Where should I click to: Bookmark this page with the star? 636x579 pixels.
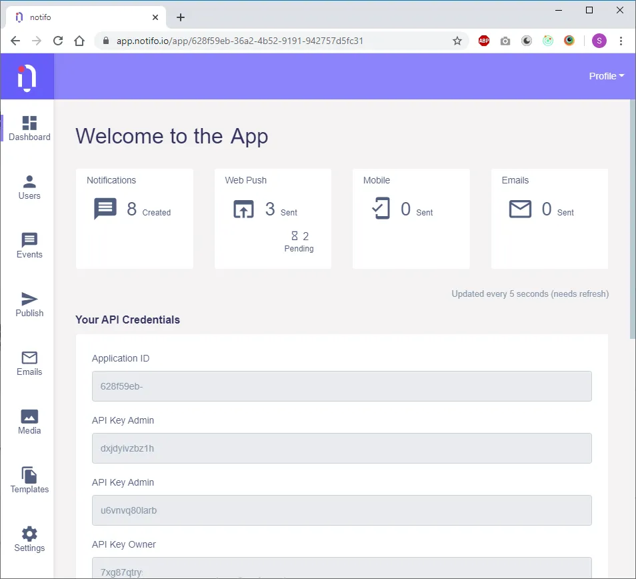pos(457,41)
